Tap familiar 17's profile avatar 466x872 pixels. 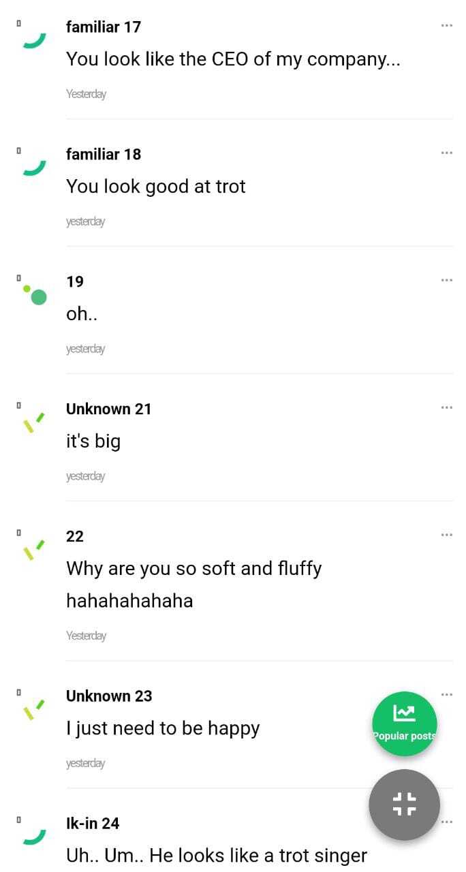[34, 40]
